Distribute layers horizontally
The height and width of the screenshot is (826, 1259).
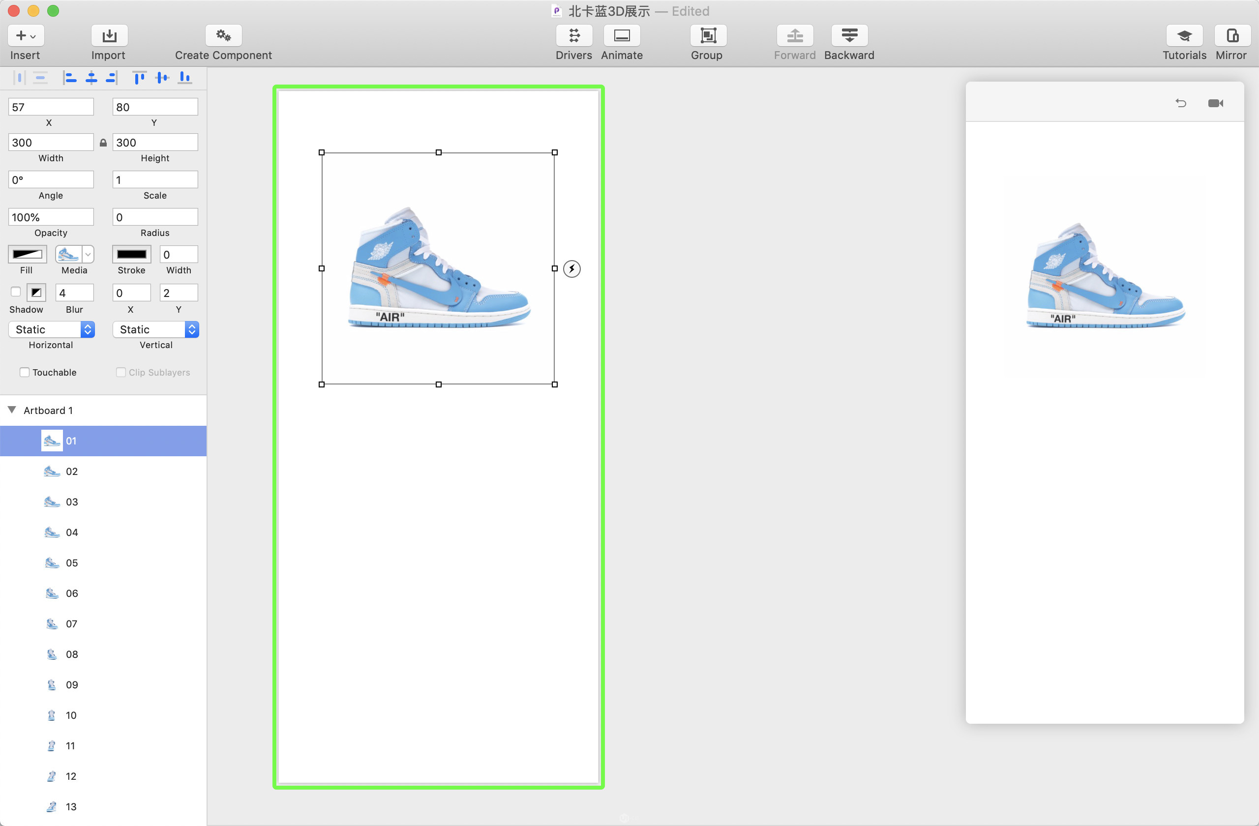coord(20,78)
